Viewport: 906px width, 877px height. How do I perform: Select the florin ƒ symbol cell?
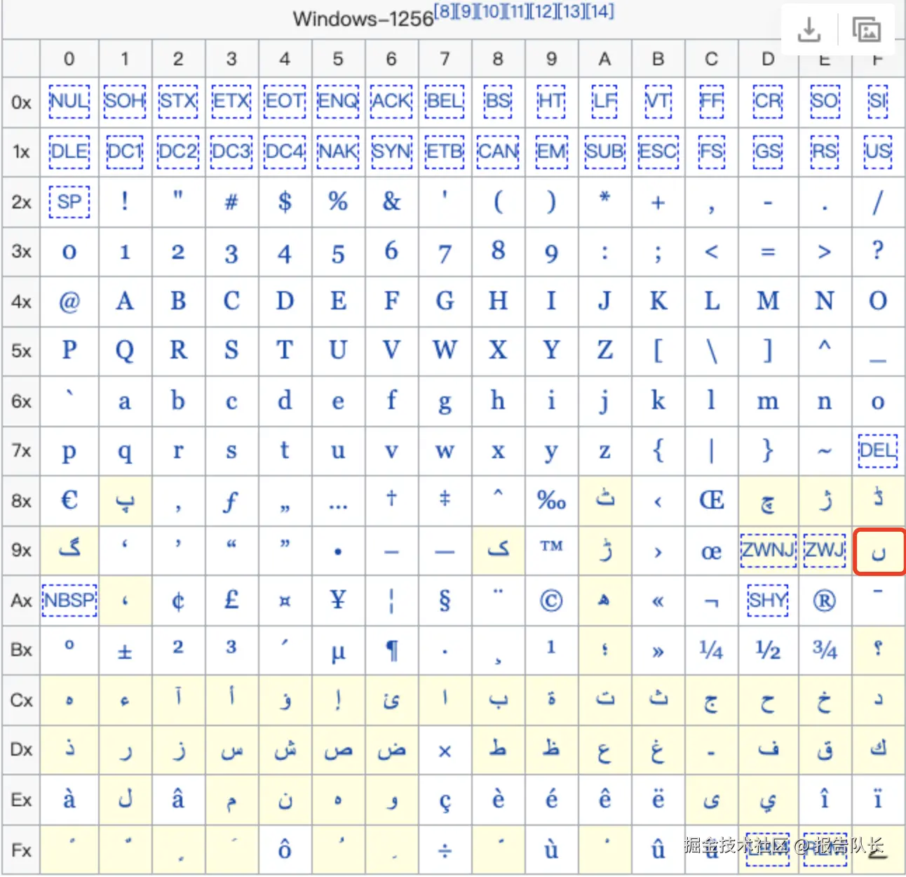click(231, 501)
